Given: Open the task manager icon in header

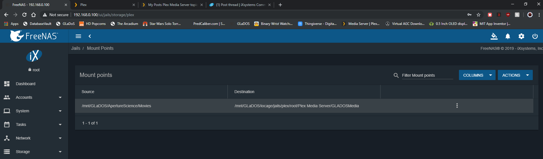Looking at the screenshot, I should [494, 36].
